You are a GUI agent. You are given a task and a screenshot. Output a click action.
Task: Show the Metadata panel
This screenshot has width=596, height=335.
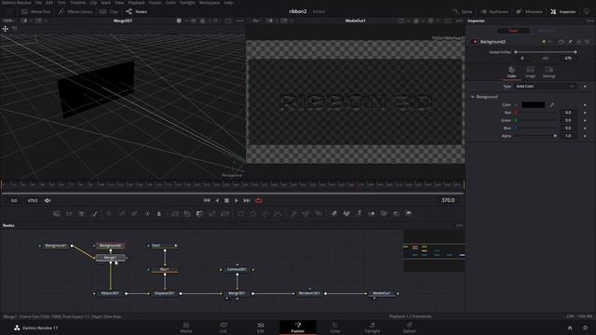[530, 12]
